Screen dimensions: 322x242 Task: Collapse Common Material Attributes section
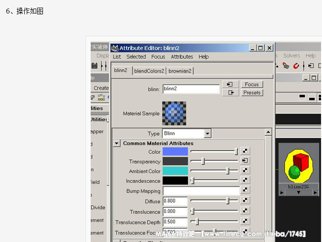click(116, 143)
